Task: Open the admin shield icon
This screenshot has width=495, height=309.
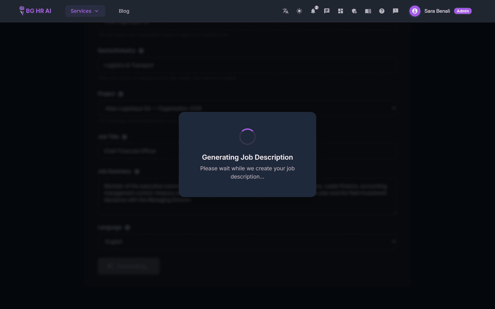Action: [354, 11]
